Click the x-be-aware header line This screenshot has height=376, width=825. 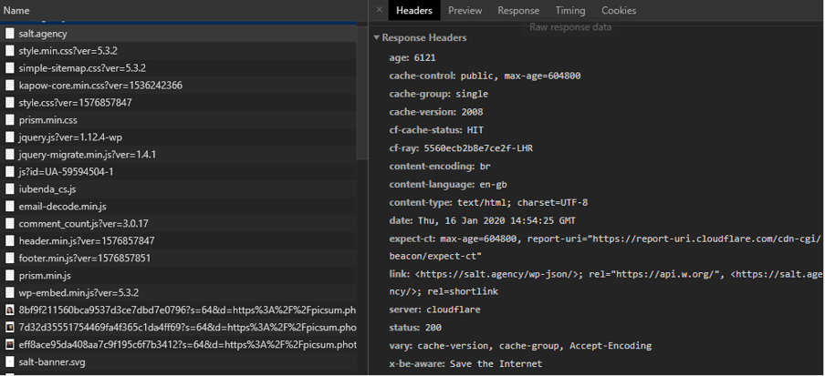(x=465, y=363)
